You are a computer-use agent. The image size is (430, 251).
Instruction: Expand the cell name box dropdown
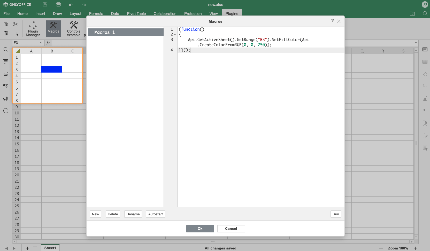(x=41, y=43)
